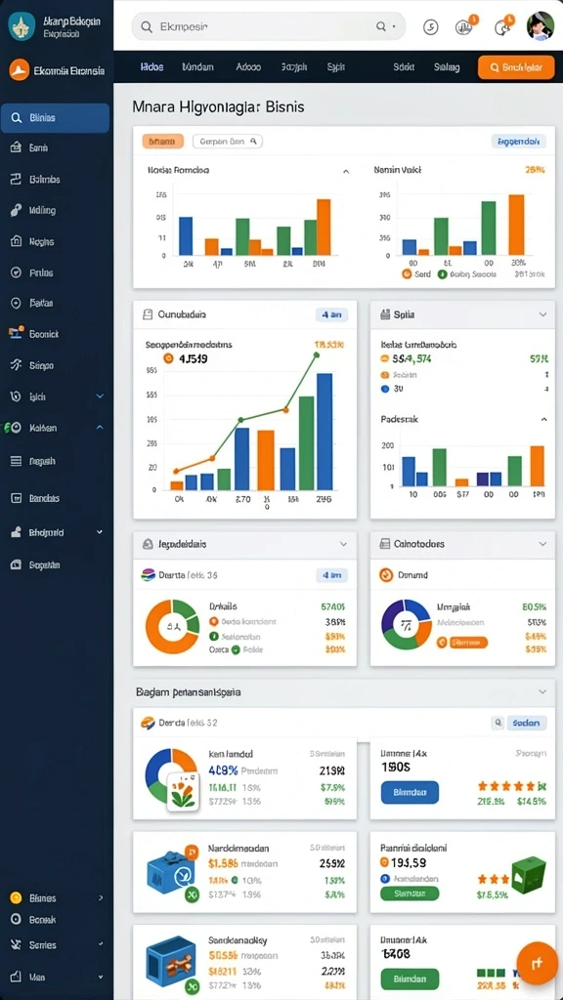Open the notification icon with orange badge
Image resolution: width=563 pixels, height=1000 pixels.
(503, 25)
